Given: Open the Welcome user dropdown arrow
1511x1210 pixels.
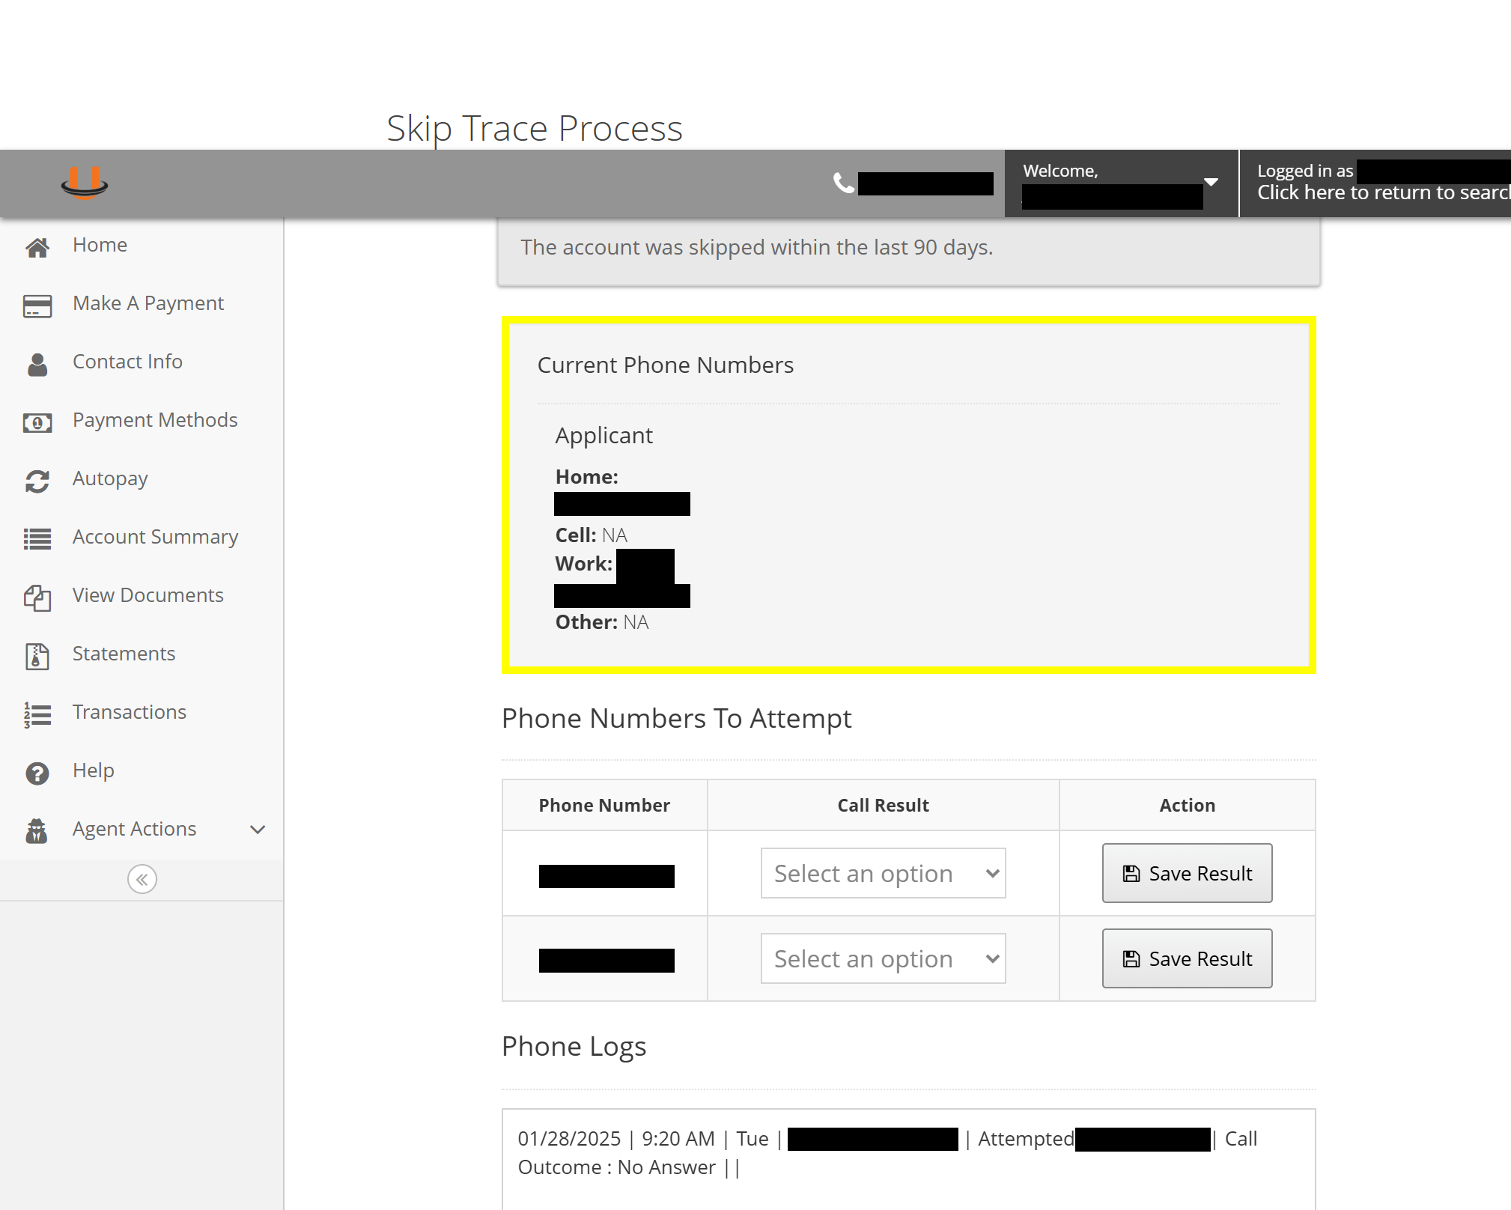Looking at the screenshot, I should tap(1211, 182).
